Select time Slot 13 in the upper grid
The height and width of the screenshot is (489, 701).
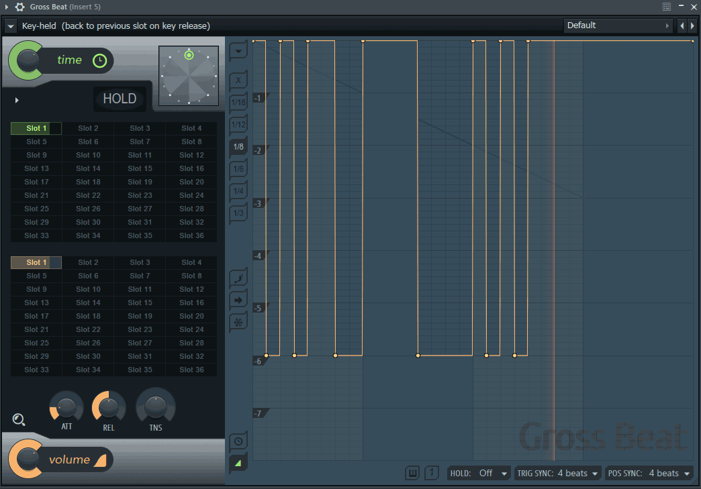(x=36, y=168)
